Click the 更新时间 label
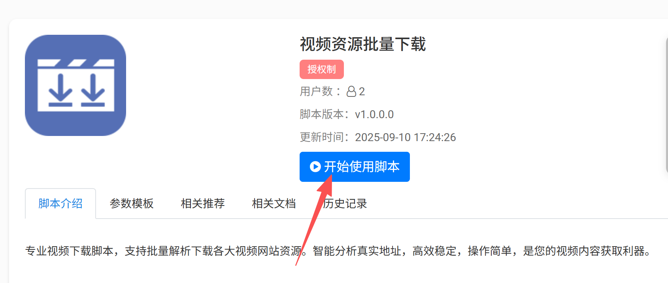 coord(322,138)
